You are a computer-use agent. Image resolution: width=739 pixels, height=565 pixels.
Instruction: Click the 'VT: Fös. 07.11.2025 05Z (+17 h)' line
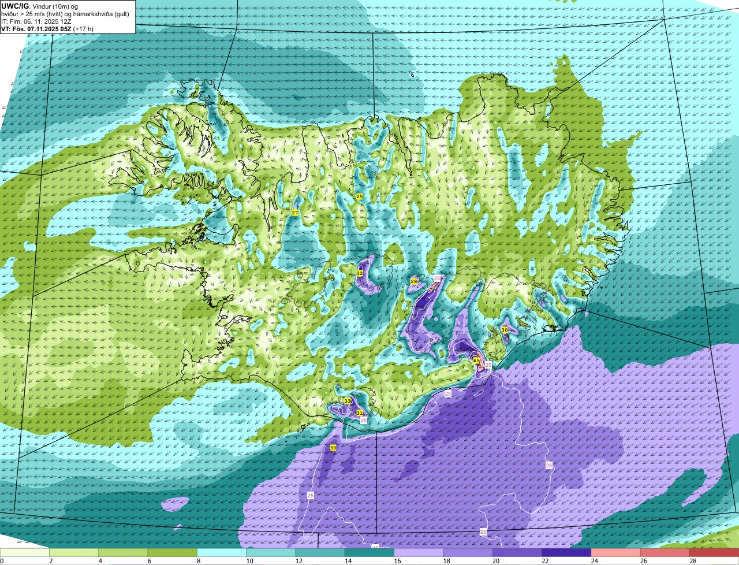tap(47, 29)
